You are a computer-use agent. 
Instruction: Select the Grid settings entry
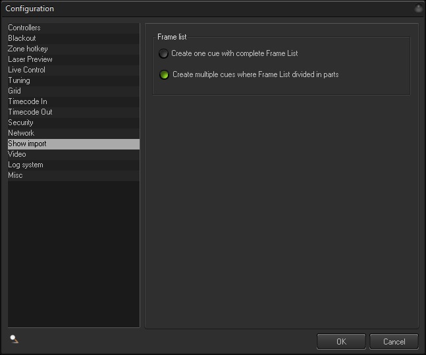click(x=14, y=91)
